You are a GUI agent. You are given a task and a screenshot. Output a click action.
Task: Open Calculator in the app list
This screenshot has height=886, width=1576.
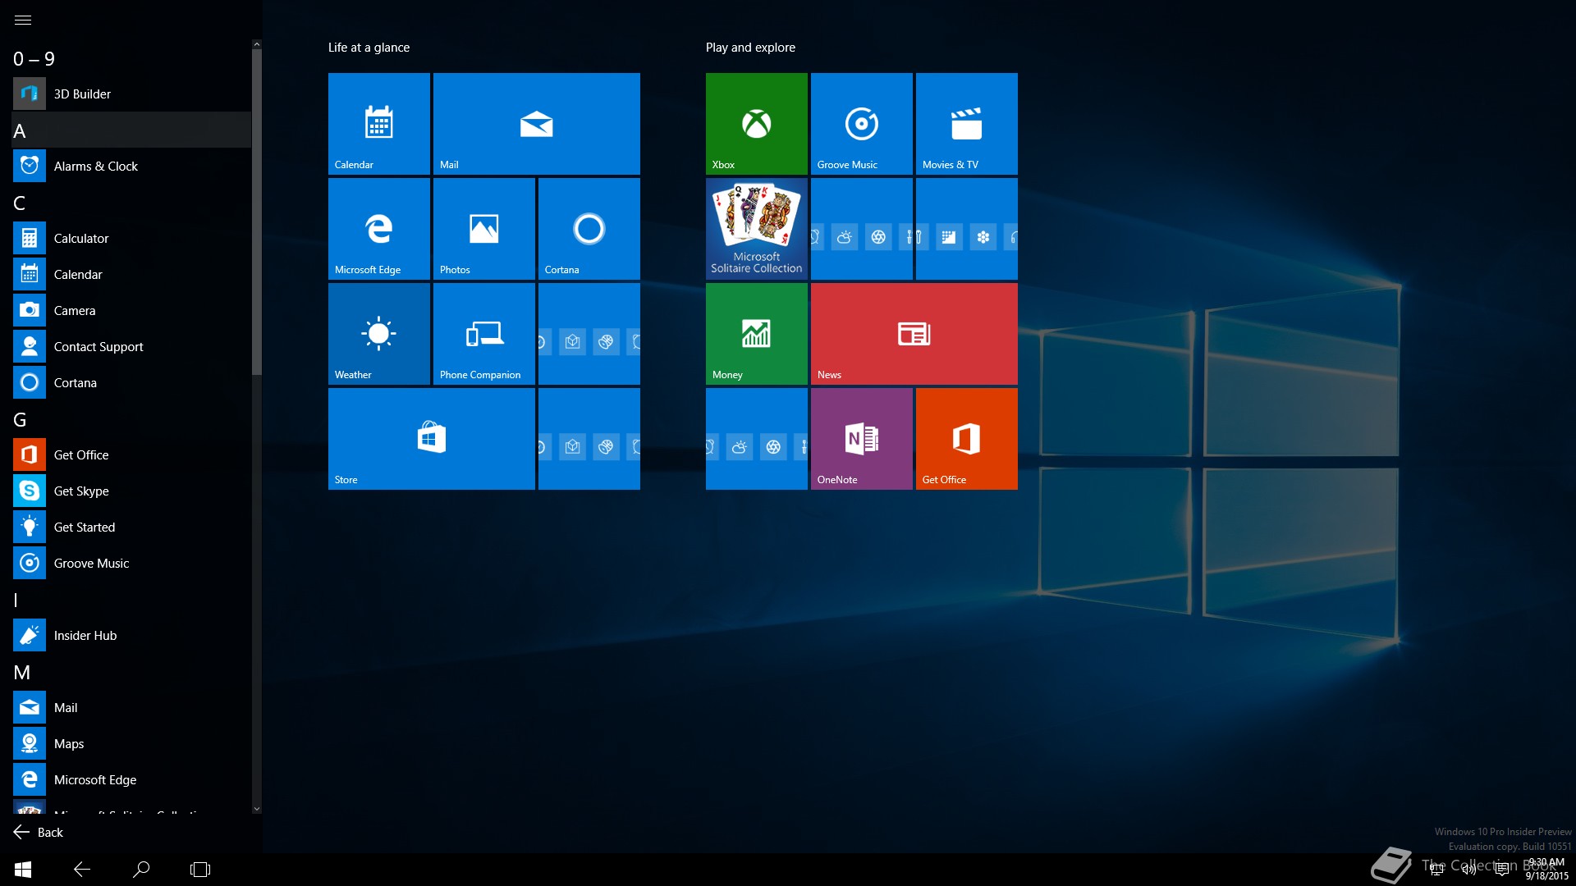132,238
